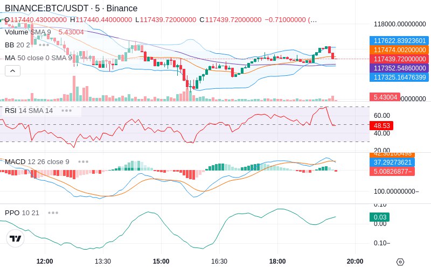Click the close price value C117439.72
This screenshot has width=431, height=269.
coord(231,20)
